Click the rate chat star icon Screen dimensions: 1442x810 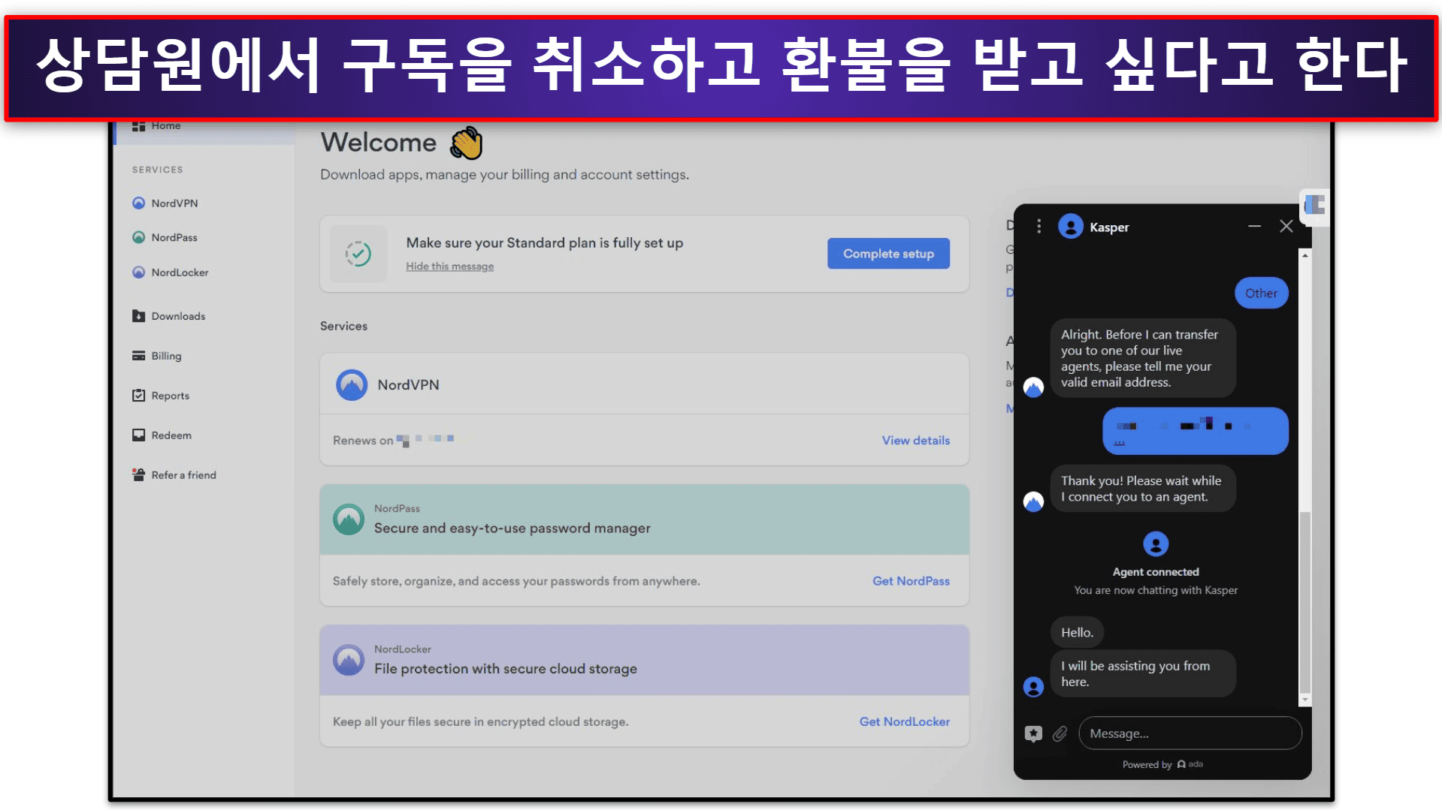pyautogui.click(x=1033, y=733)
